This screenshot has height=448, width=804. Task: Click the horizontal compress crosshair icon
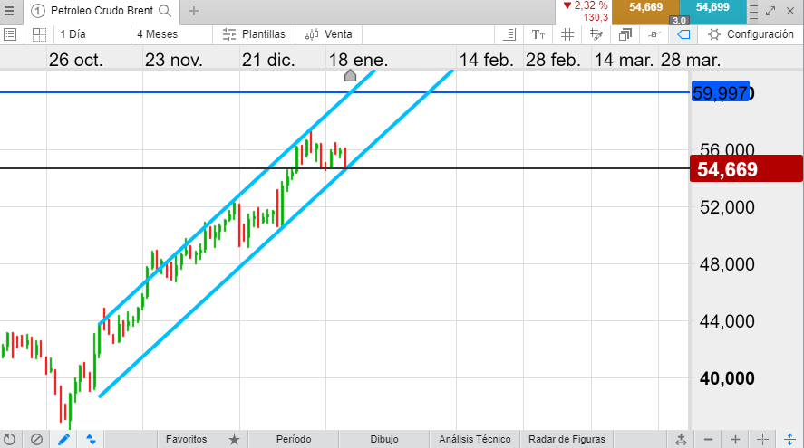coord(762,439)
